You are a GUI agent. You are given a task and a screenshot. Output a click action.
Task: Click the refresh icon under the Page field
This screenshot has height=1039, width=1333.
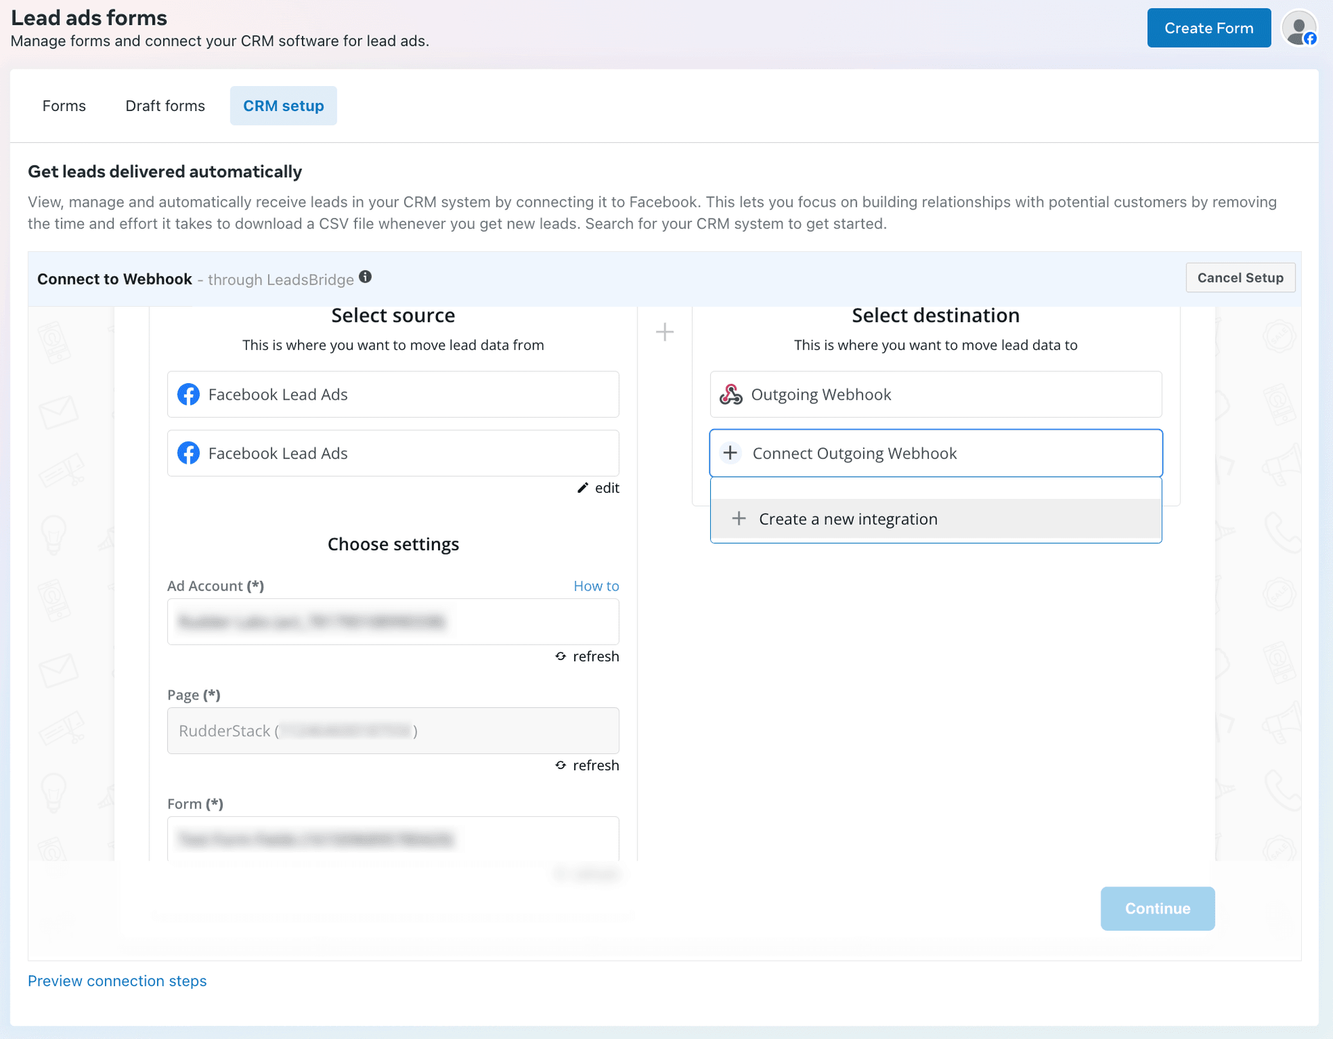pos(560,765)
